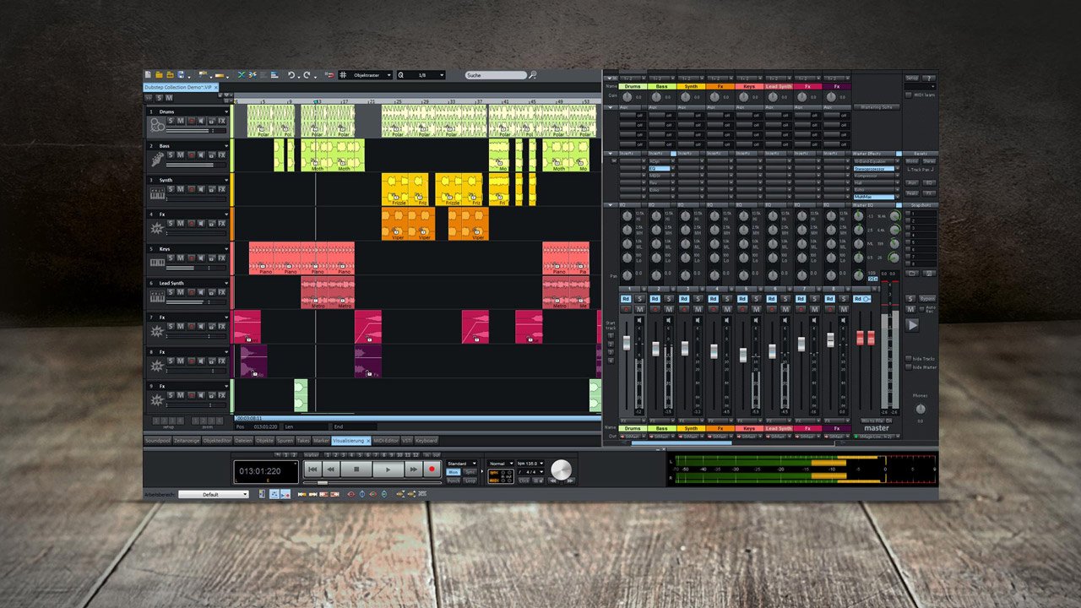Solo the Drums track in track header
This screenshot has width=1081, height=608.
pyautogui.click(x=171, y=121)
